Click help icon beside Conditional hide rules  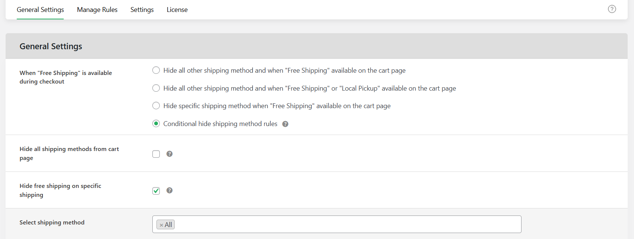click(x=285, y=124)
